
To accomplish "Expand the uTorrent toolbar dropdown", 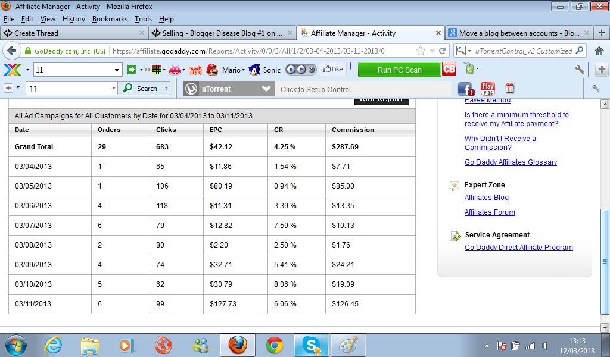I will [266, 89].
